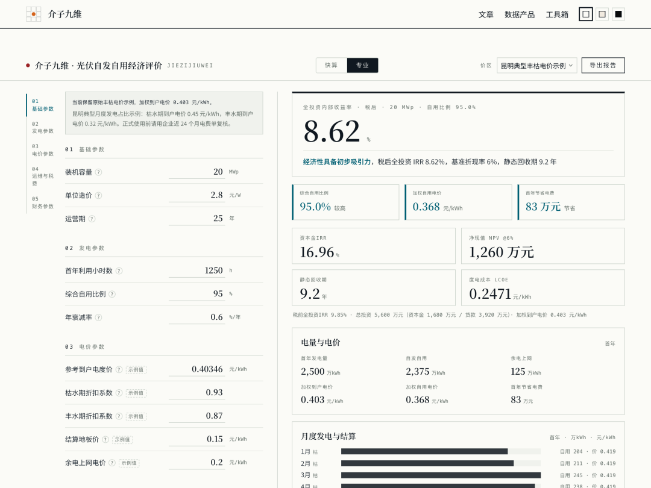
Task: Open help icon next to 单位造价
Action: (x=98, y=195)
